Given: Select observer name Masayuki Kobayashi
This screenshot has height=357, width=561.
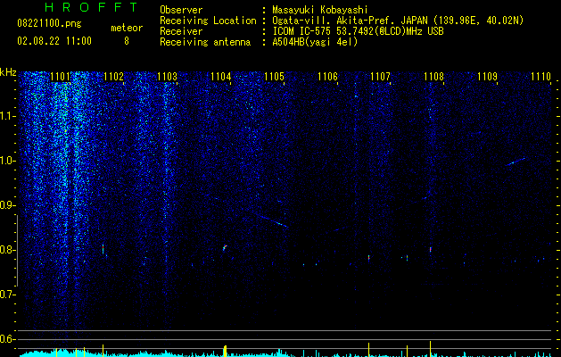Looking at the screenshot, I should (x=320, y=10).
